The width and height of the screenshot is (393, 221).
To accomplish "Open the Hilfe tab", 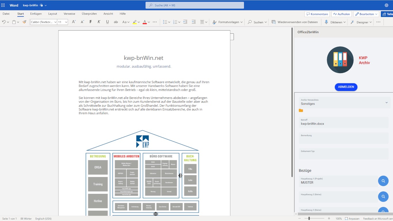I will [x=123, y=14].
